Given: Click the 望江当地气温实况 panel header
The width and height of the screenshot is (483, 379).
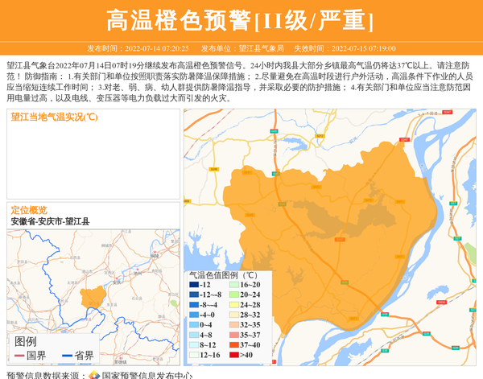Looking at the screenshot, I should click(x=54, y=117).
